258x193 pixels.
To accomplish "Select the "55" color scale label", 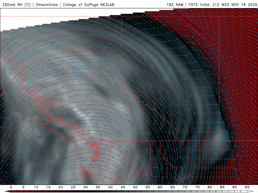I will 148,187.
